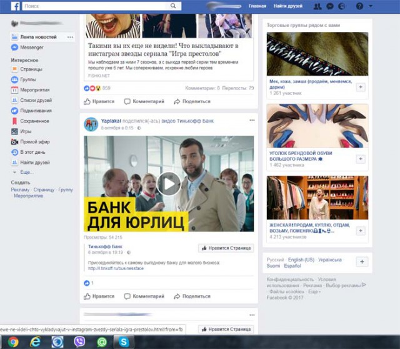
Task: Share the Yaplakal video post
Action: [x=192, y=296]
